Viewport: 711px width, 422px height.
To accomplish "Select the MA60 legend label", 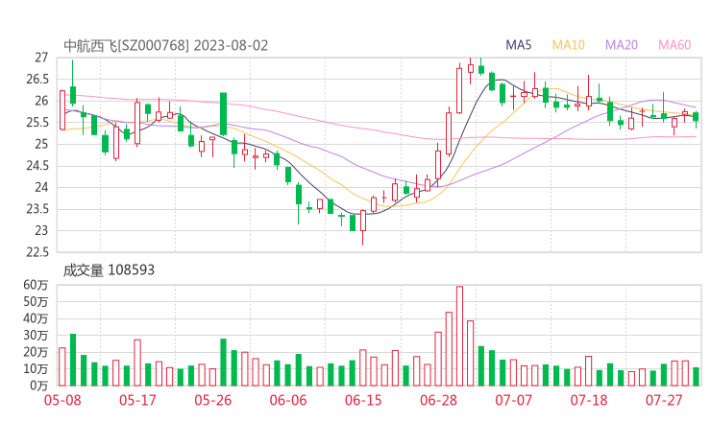I will tap(674, 45).
